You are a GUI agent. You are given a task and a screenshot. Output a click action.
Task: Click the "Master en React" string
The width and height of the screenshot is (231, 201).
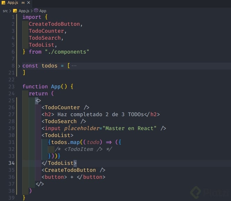[129, 128]
